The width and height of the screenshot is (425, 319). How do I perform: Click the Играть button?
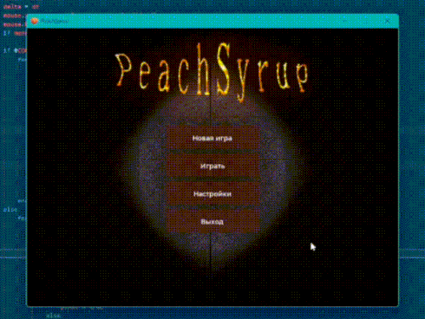[212, 166]
